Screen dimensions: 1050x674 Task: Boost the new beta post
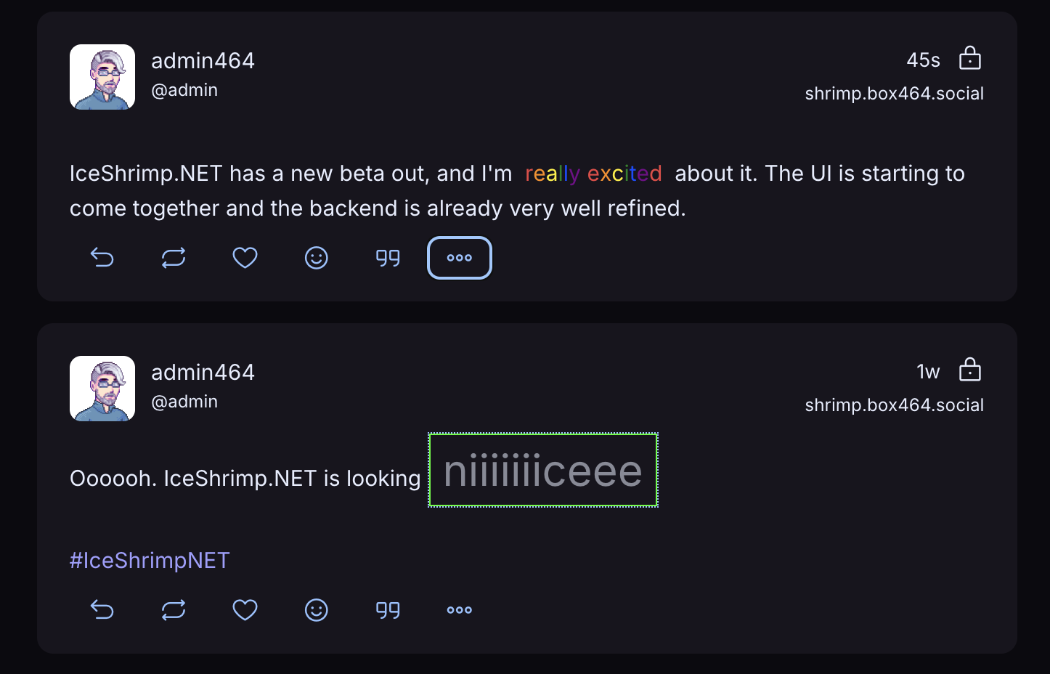tap(174, 258)
